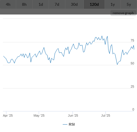Click the May '25 axis tick label
Image resolution: width=137 pixels, height=132 pixels.
pos(39,115)
